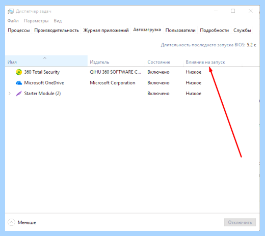This screenshot has height=236, width=265.
Task: Close the Task Manager window
Action: coord(251,11)
